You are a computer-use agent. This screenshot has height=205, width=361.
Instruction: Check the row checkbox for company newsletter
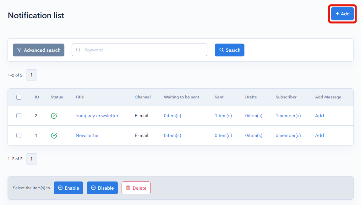(x=19, y=116)
